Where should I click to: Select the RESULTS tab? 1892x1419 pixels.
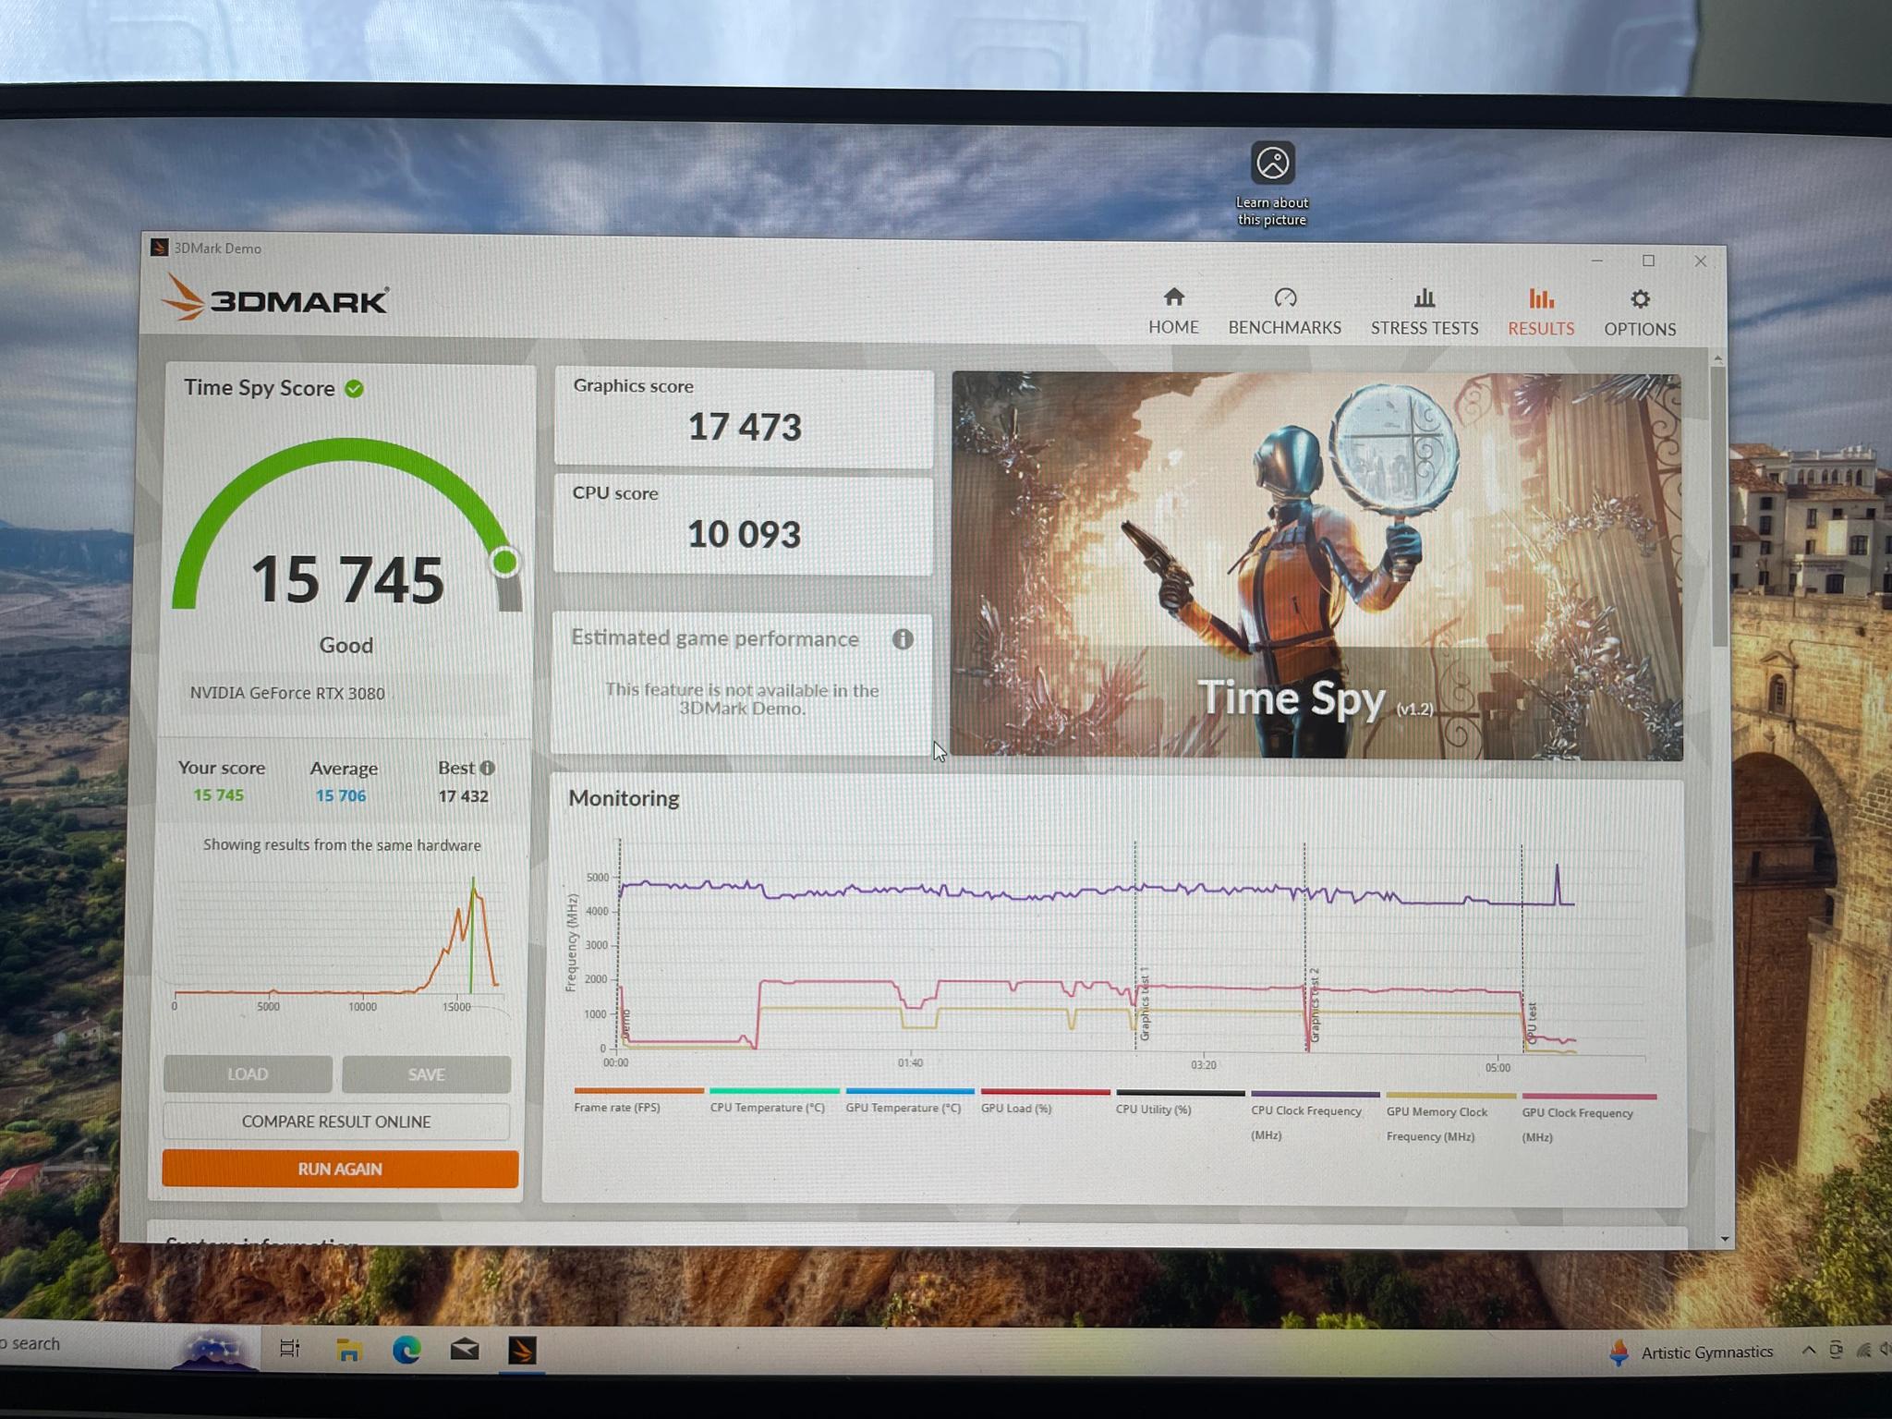[1540, 312]
